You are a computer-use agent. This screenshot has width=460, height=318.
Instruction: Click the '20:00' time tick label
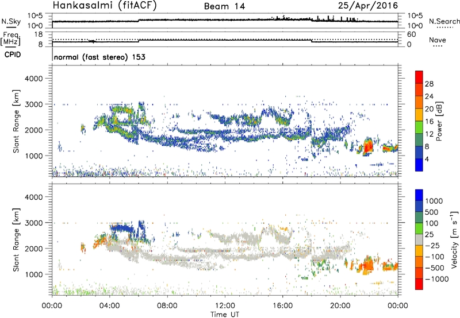tap(340, 306)
